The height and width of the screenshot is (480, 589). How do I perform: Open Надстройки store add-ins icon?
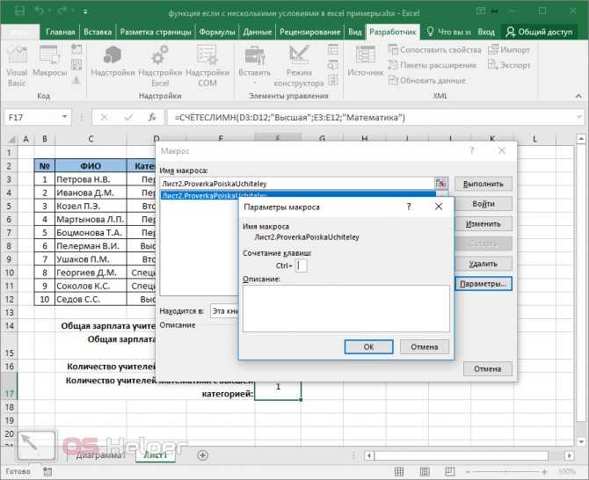[113, 62]
